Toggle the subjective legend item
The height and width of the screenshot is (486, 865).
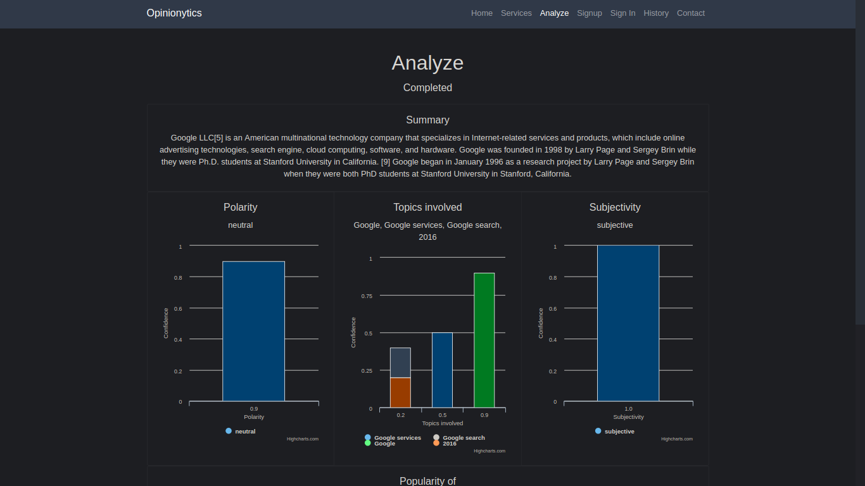(x=615, y=431)
